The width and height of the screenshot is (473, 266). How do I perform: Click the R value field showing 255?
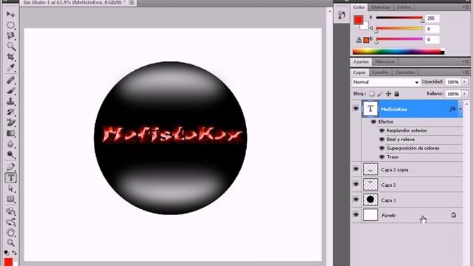tap(432, 18)
